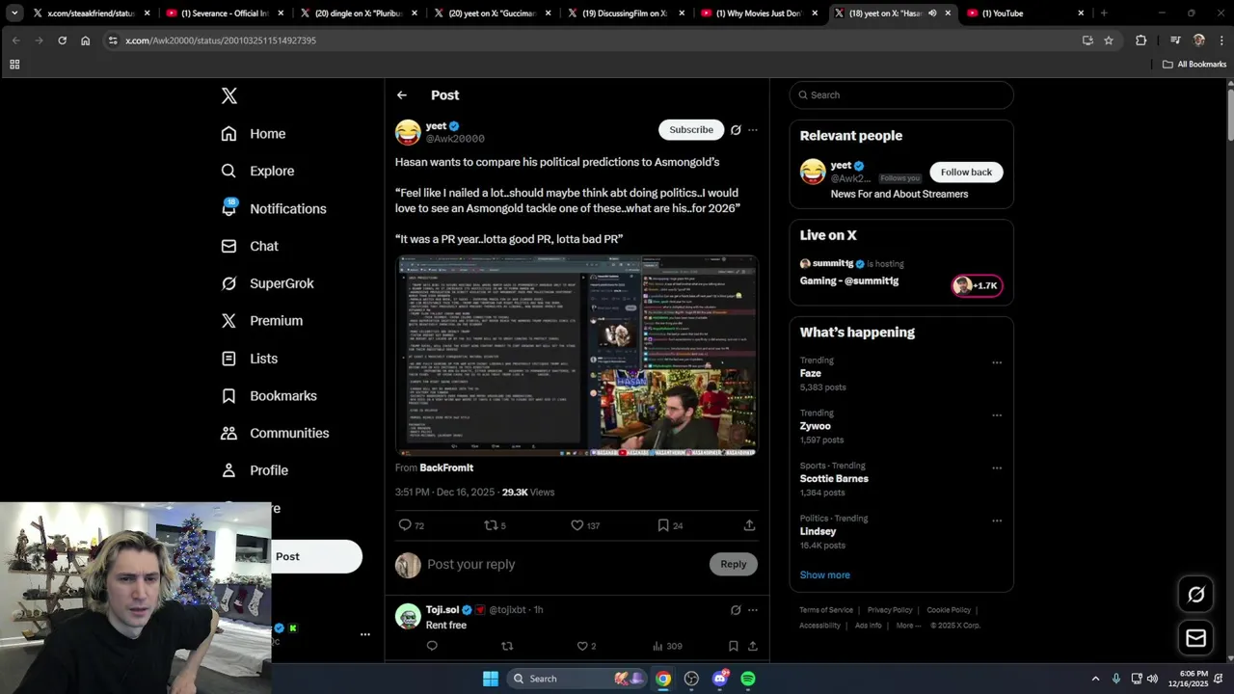1234x694 pixels.
Task: Click repost icon with 5 reposts
Action: pos(495,525)
